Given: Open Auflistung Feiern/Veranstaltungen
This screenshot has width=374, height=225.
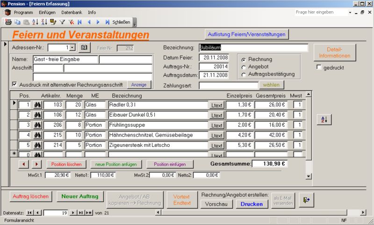Looking at the screenshot, I should click(x=247, y=34).
